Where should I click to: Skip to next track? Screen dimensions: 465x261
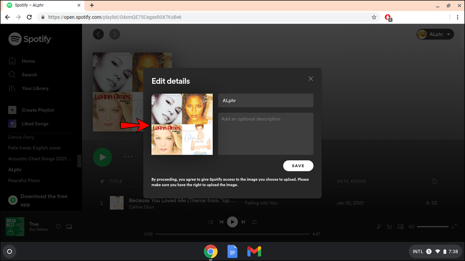click(x=243, y=222)
